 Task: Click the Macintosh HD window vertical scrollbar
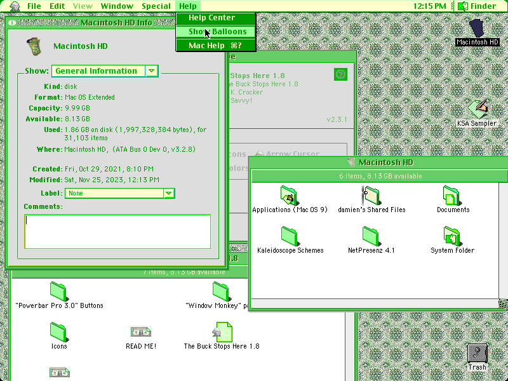[x=503, y=240]
